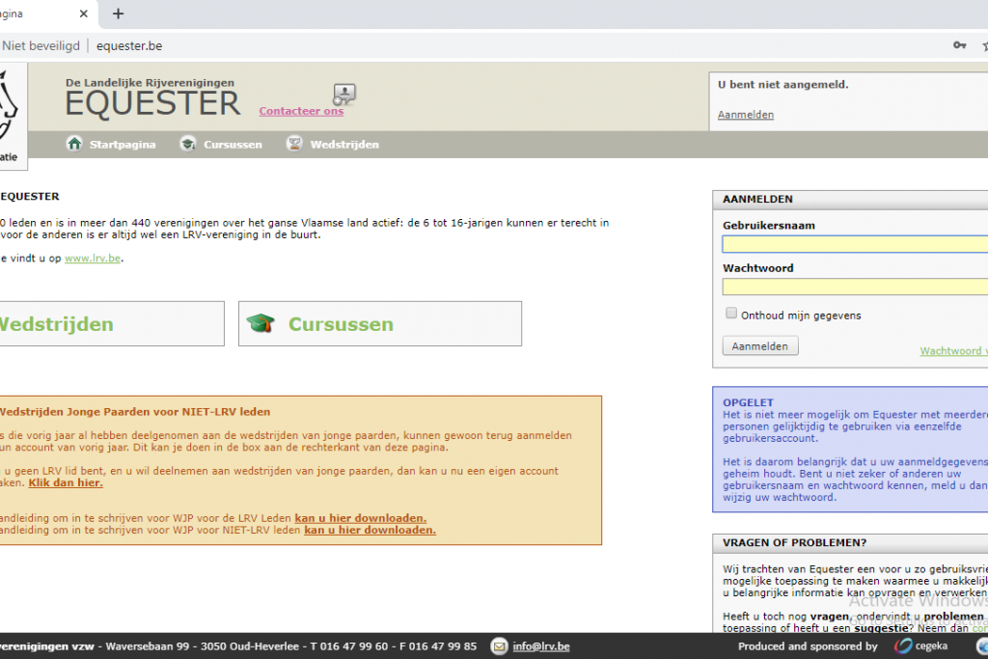Click the Aanmelden link in header box
The image size is (988, 659).
[746, 115]
